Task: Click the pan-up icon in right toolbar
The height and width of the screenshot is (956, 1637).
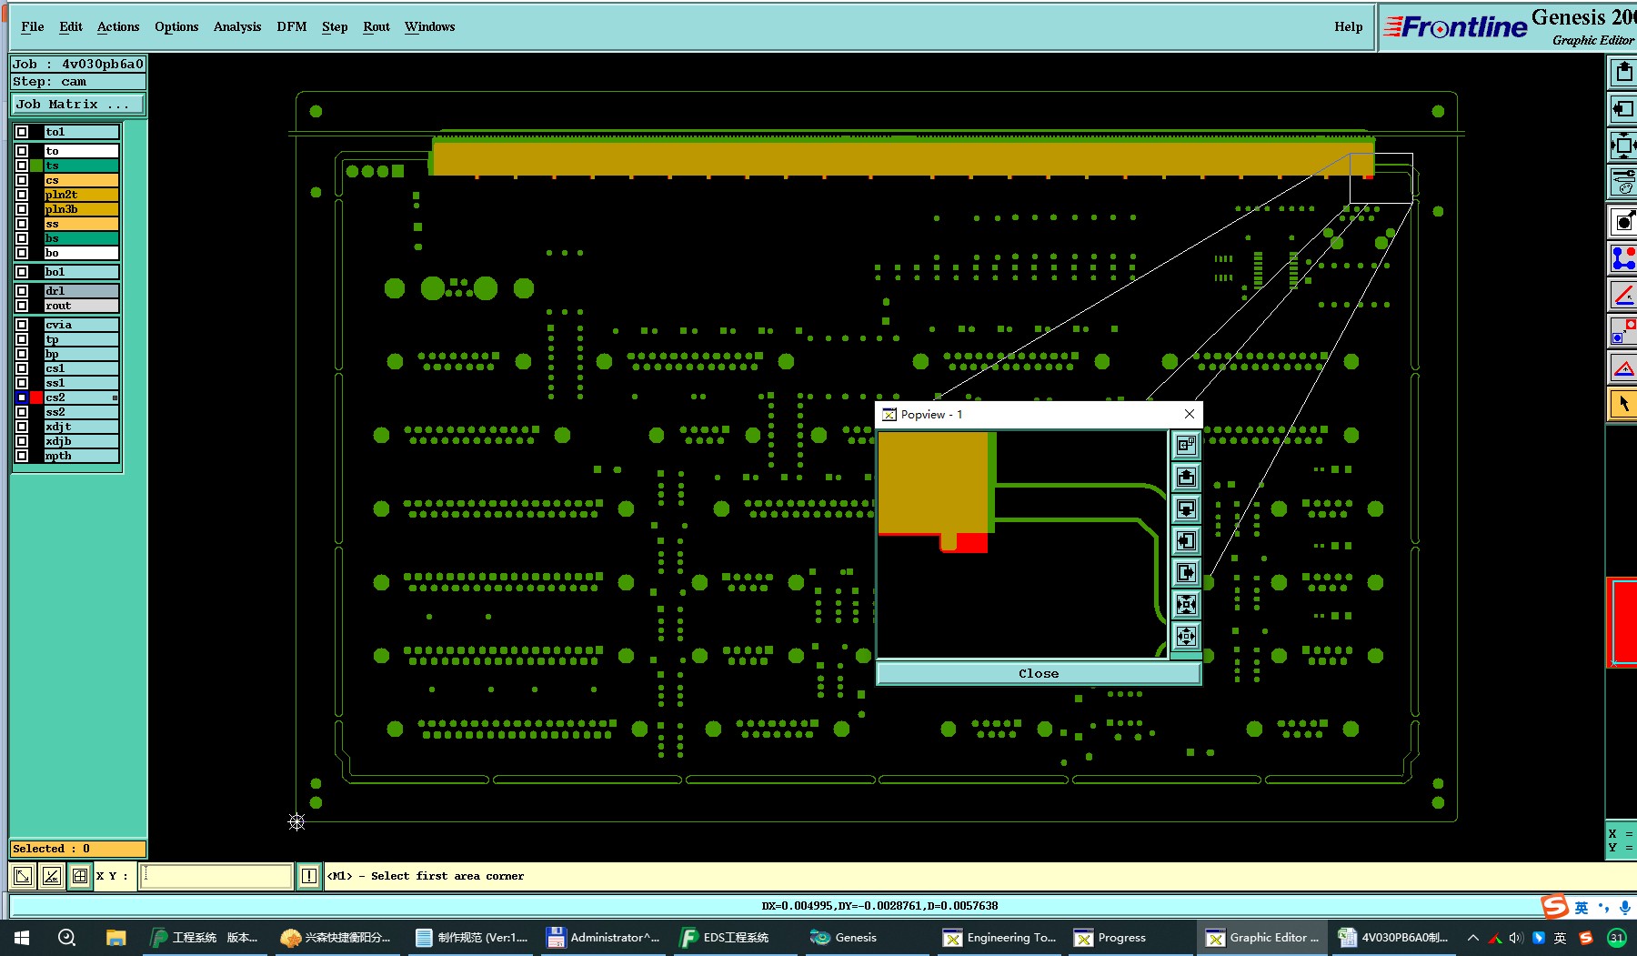Action: click(x=1623, y=72)
